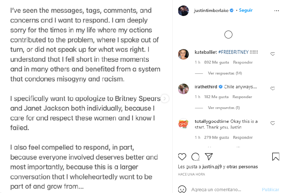Like irathethird's comment

pyautogui.click(x=273, y=89)
